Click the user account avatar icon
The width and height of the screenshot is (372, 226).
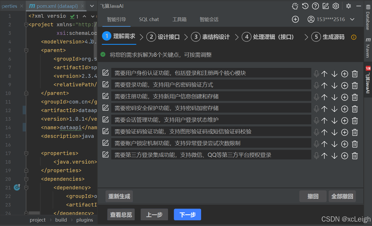pyautogui.click(x=311, y=19)
